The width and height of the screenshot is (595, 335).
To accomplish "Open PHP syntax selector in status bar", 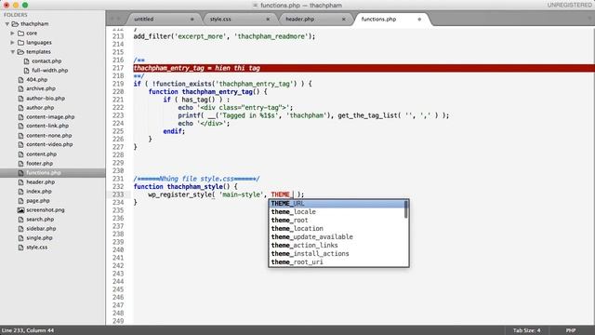I will pyautogui.click(x=571, y=330).
